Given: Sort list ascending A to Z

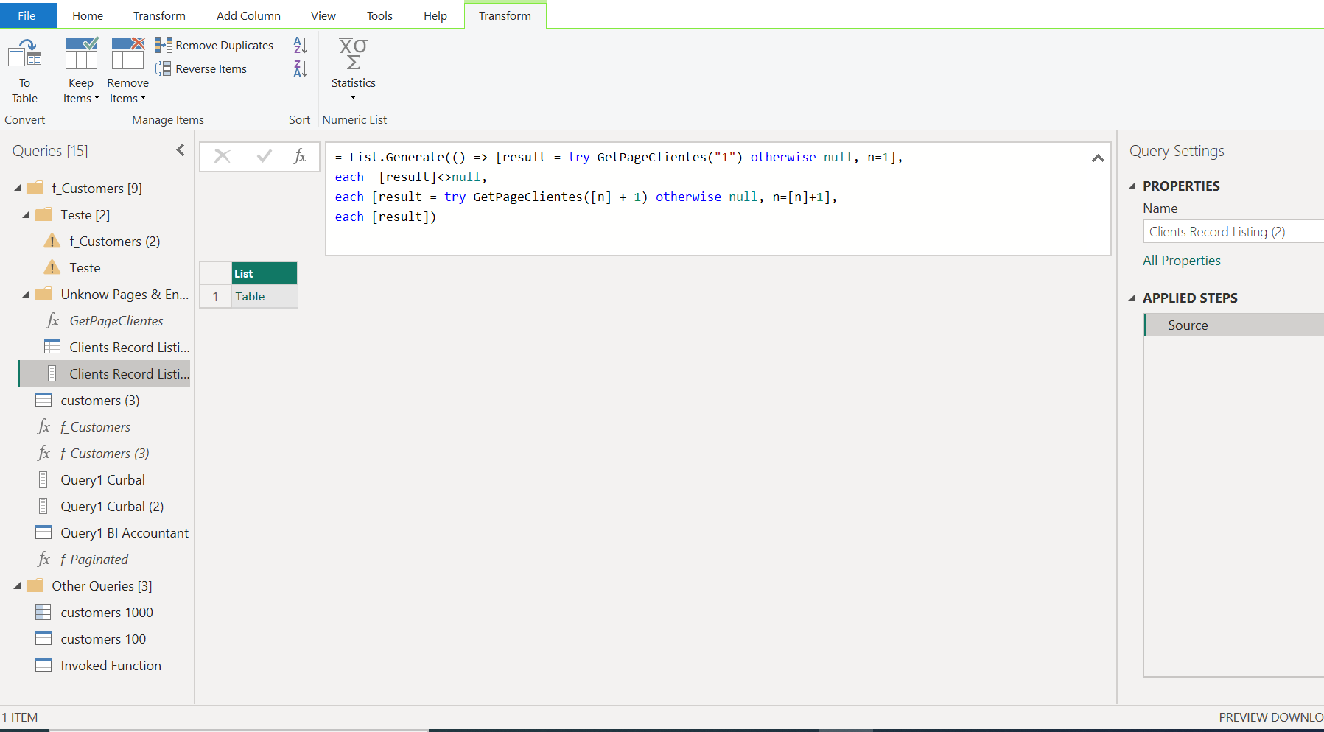Looking at the screenshot, I should 300,46.
